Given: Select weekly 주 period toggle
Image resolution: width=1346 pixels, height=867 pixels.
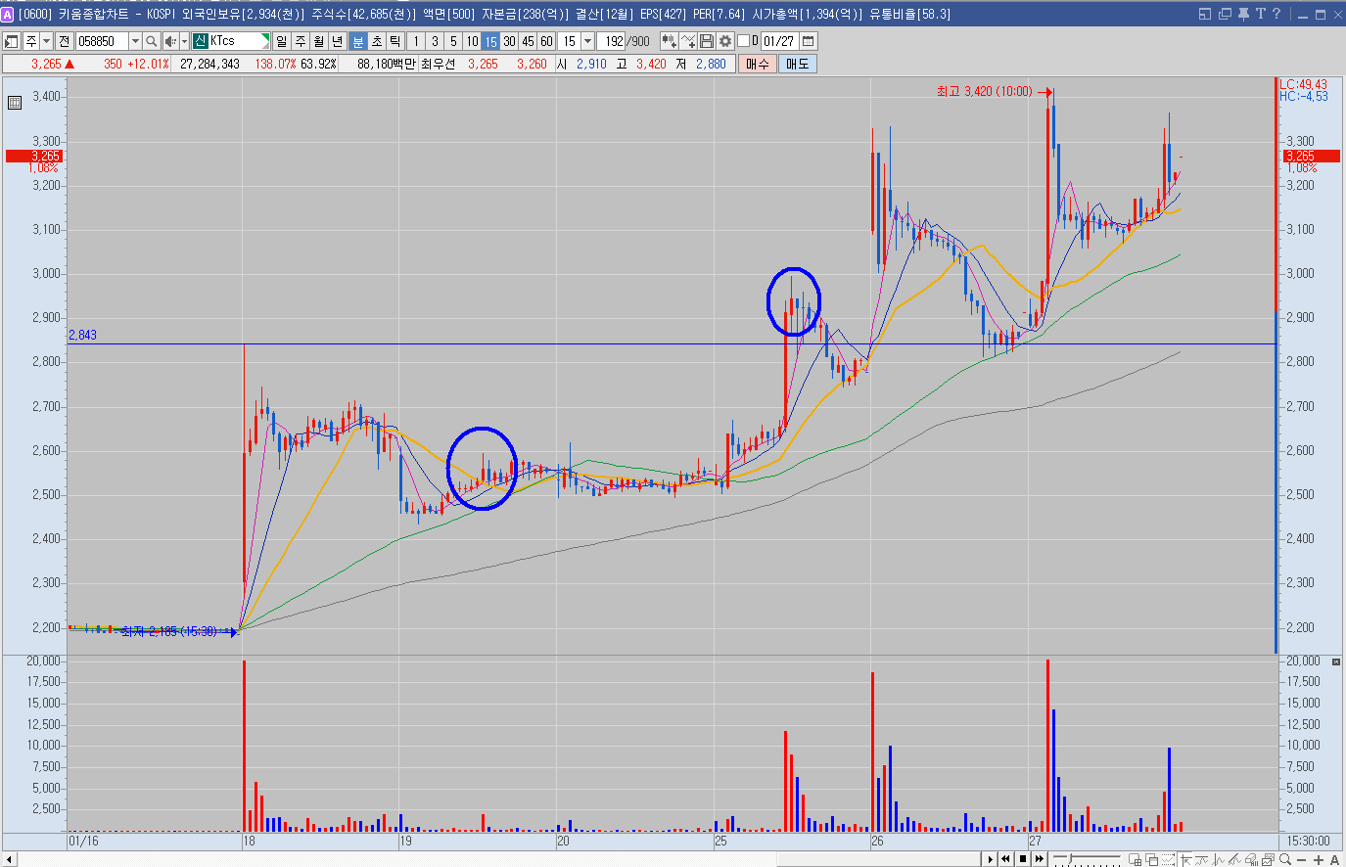Looking at the screenshot, I should (301, 41).
